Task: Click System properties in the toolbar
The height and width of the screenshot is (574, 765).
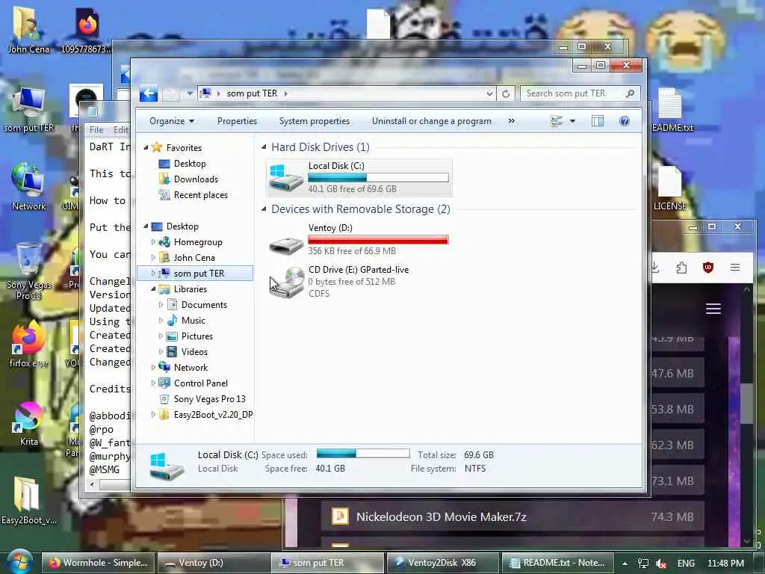Action: point(315,121)
